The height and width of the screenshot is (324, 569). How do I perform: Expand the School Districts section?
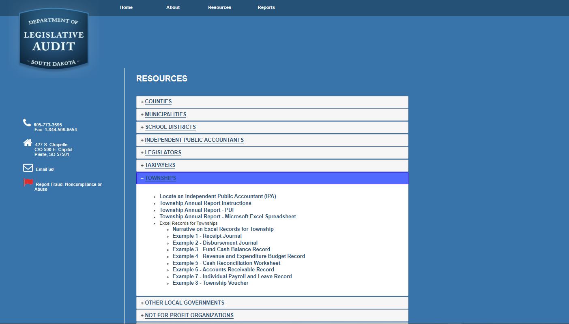click(170, 127)
